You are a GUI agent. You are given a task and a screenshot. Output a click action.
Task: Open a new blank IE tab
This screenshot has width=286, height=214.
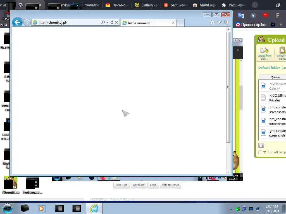pos(180,23)
